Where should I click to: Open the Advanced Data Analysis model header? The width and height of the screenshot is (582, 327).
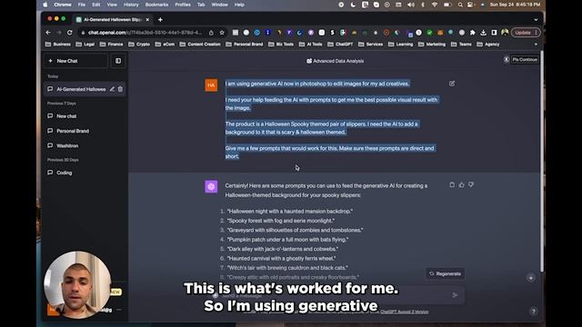click(335, 61)
